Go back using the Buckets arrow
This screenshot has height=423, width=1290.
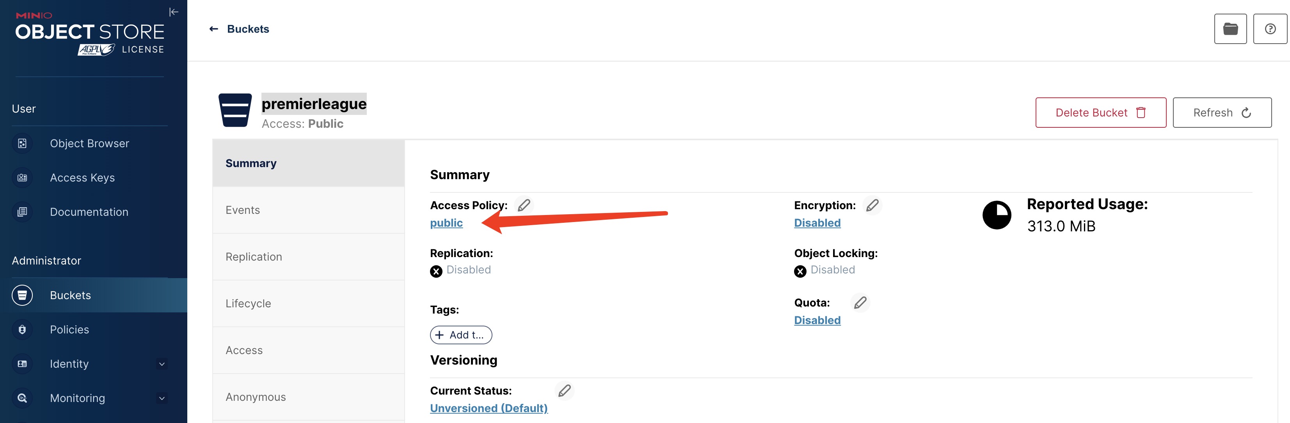(x=214, y=29)
